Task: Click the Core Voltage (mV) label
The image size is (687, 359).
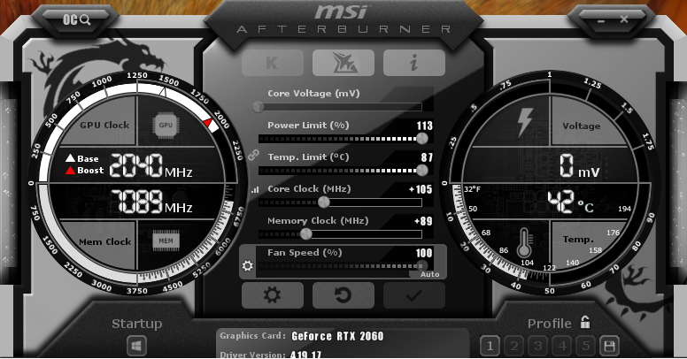Action: pos(313,93)
